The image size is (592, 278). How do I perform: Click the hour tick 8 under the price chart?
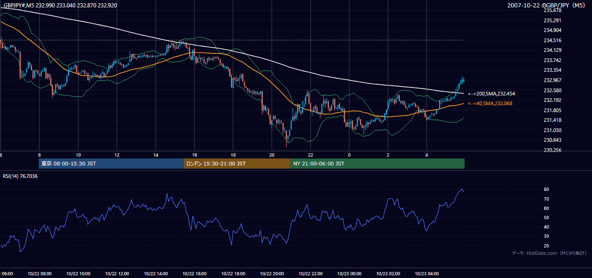[39, 155]
